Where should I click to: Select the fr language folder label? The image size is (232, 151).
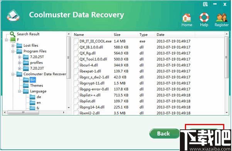coord(38,108)
